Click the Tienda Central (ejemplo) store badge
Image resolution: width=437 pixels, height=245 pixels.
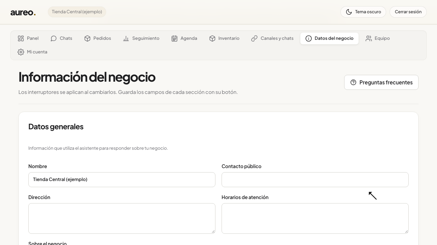[77, 12]
